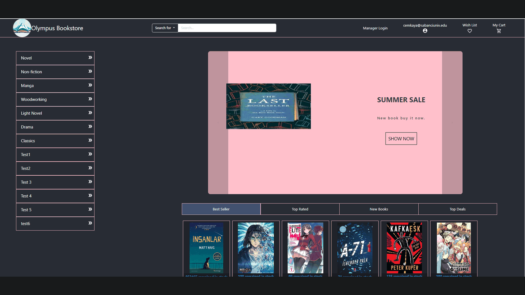Open the Wish List heart icon
The width and height of the screenshot is (525, 295).
pos(470,31)
